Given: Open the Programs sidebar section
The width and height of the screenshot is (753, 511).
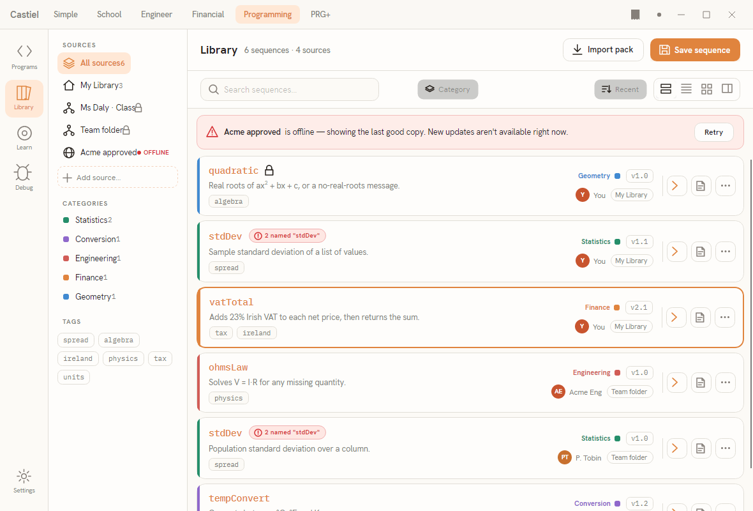Looking at the screenshot, I should (24, 57).
